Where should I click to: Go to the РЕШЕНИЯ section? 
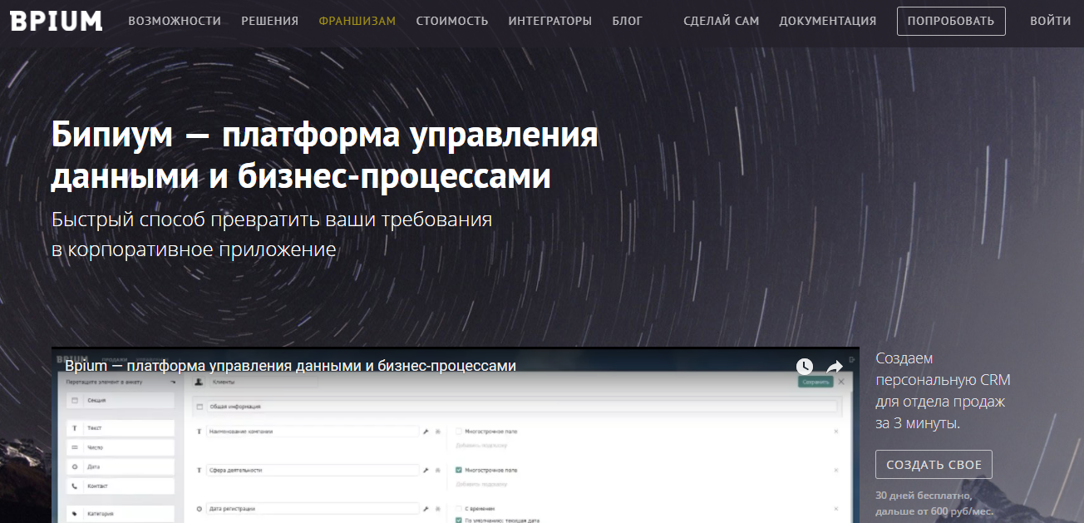pyautogui.click(x=269, y=21)
